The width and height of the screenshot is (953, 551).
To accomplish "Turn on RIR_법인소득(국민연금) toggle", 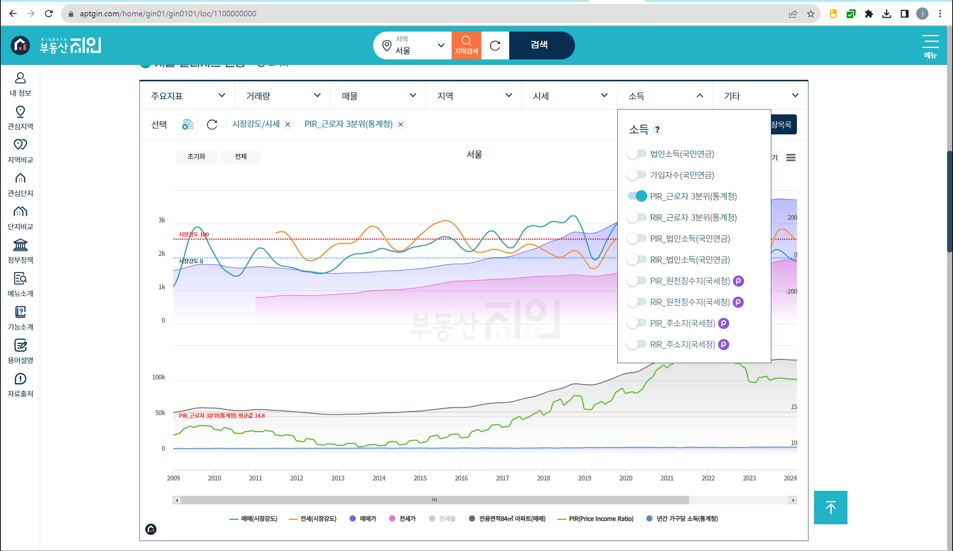I will [x=637, y=260].
